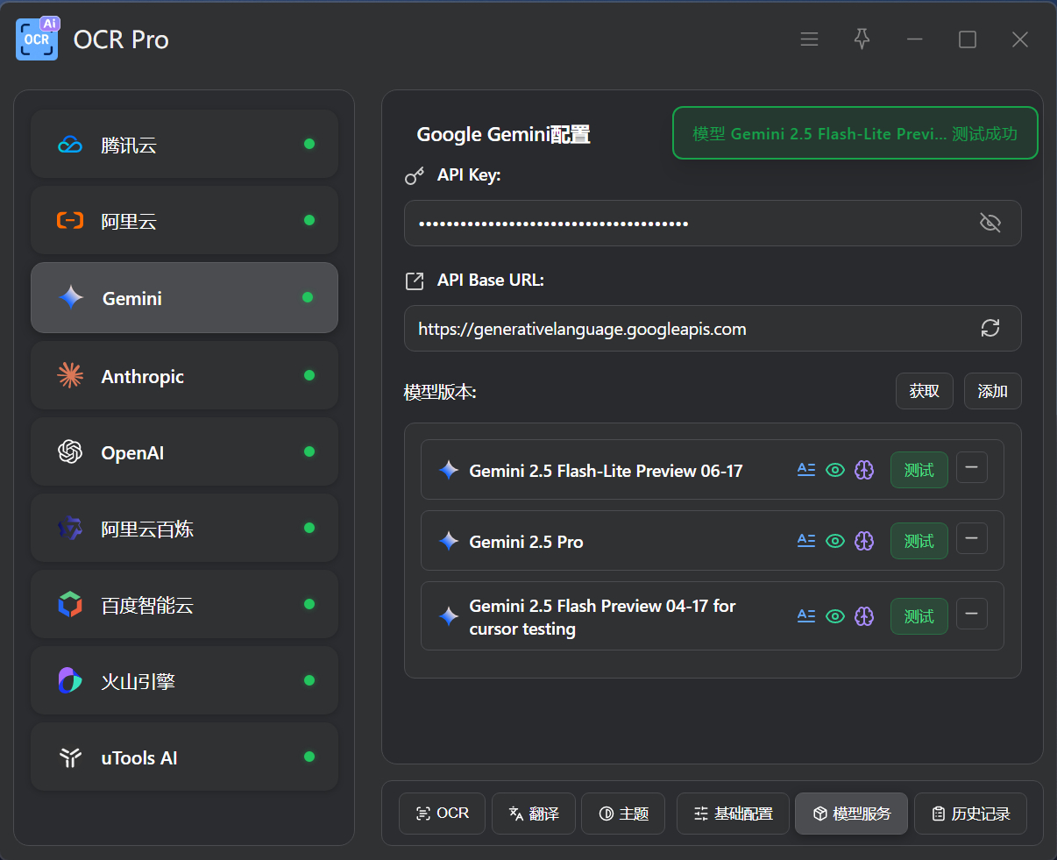The image size is (1057, 860).
Task: Close the OCR Pro window
Action: 1019,39
